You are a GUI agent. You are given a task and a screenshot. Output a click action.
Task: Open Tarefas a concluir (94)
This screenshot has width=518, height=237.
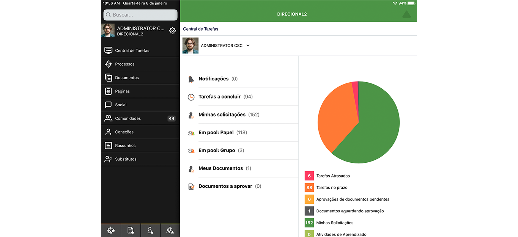tap(219, 97)
